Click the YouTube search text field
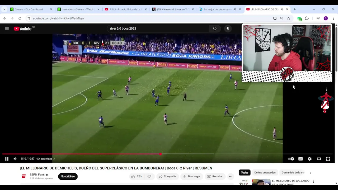This screenshot has width=338, height=190. point(158,28)
